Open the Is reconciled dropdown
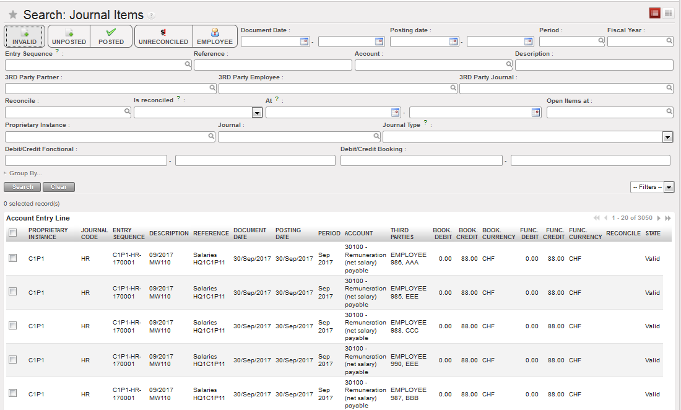Viewport: 681px width, 410px height. (257, 113)
